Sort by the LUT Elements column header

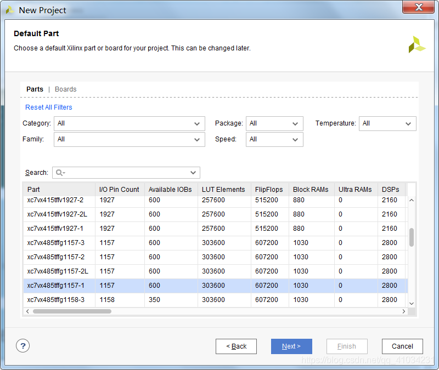pos(223,190)
